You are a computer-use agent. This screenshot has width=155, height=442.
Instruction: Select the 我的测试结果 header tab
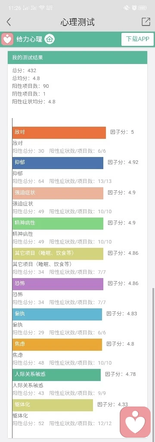click(x=77, y=58)
